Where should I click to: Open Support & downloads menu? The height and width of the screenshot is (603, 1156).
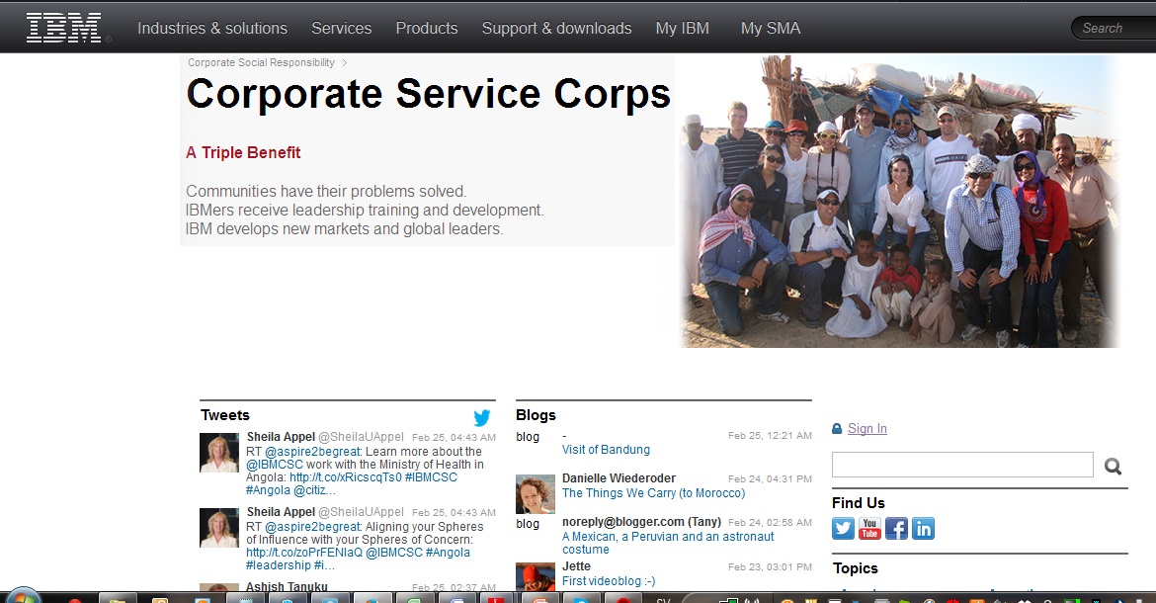[x=556, y=28]
